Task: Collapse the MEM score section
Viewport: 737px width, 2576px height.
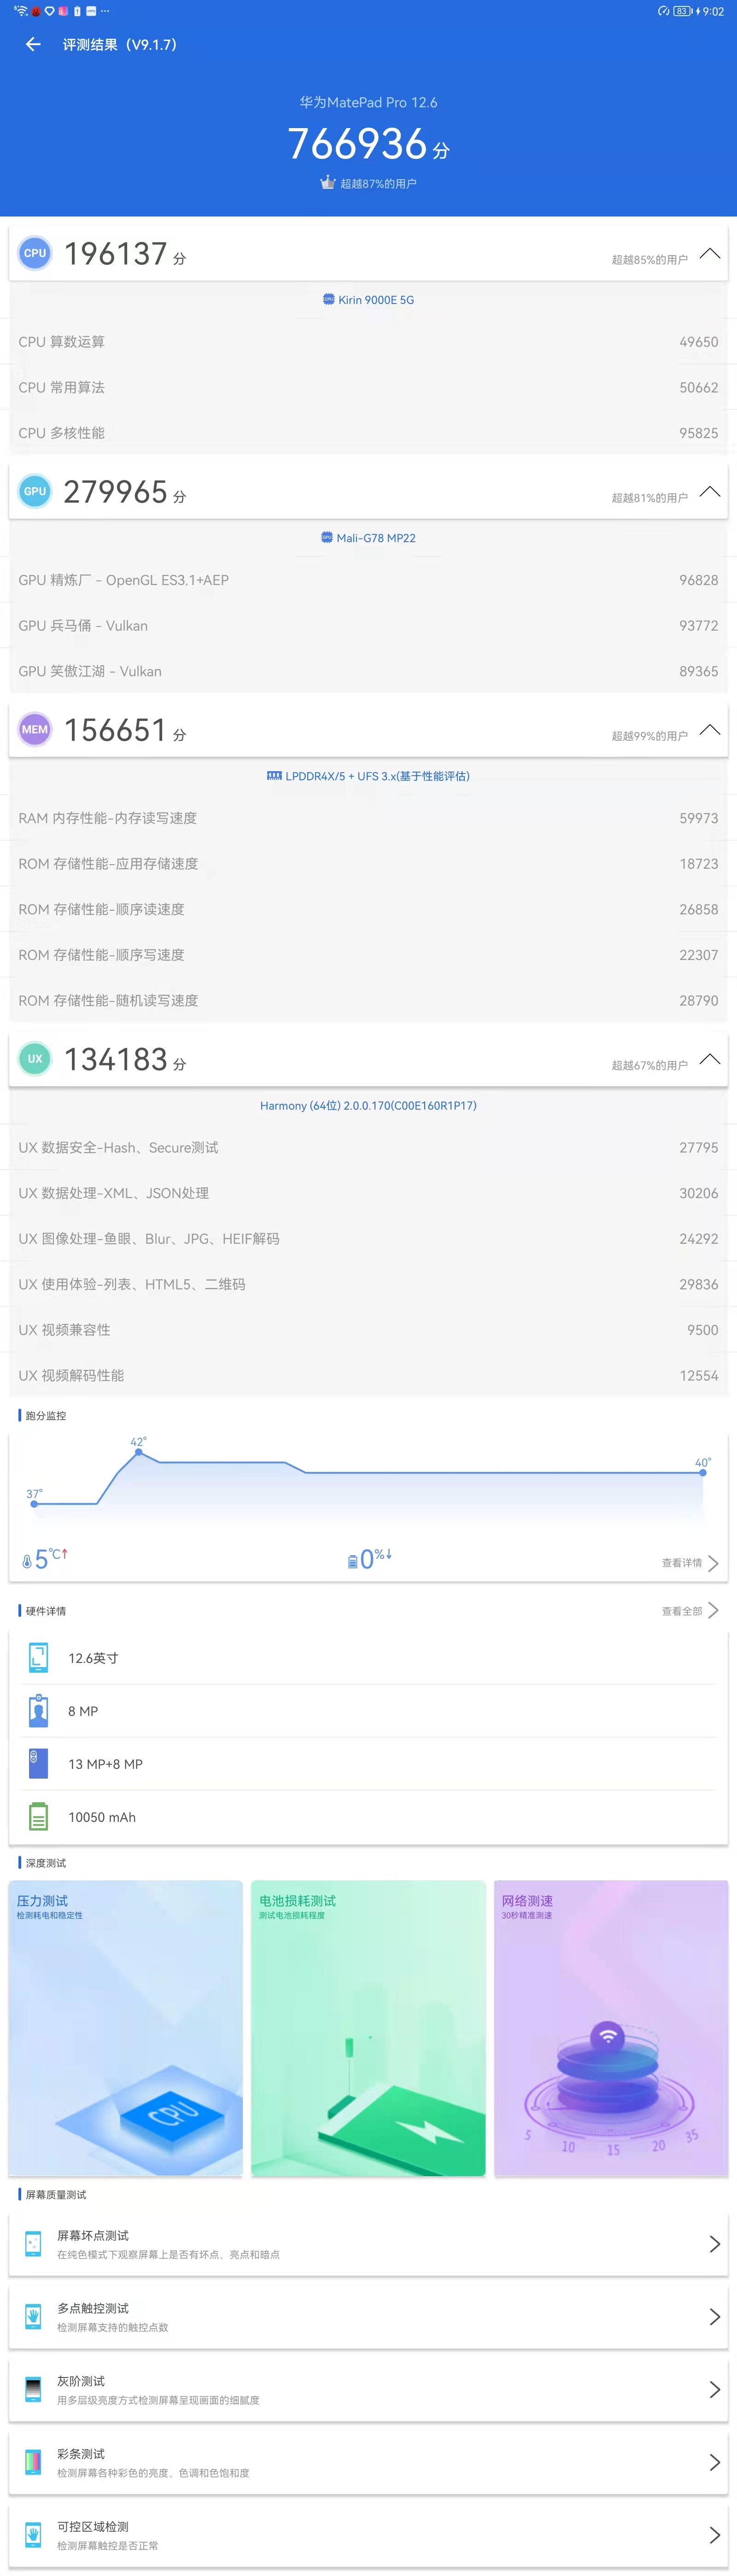Action: click(710, 729)
